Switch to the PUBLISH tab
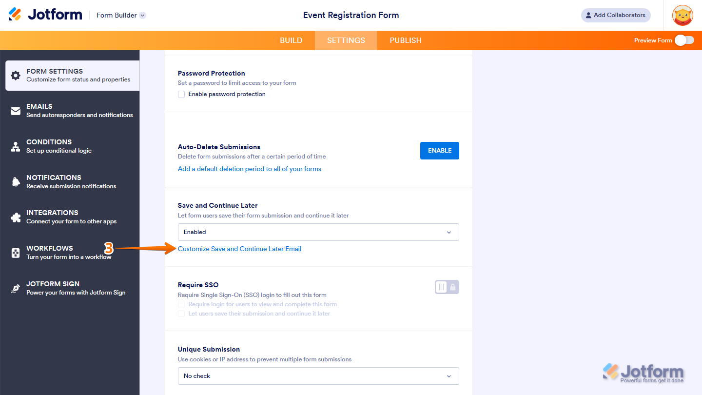702x395 pixels. point(405,40)
